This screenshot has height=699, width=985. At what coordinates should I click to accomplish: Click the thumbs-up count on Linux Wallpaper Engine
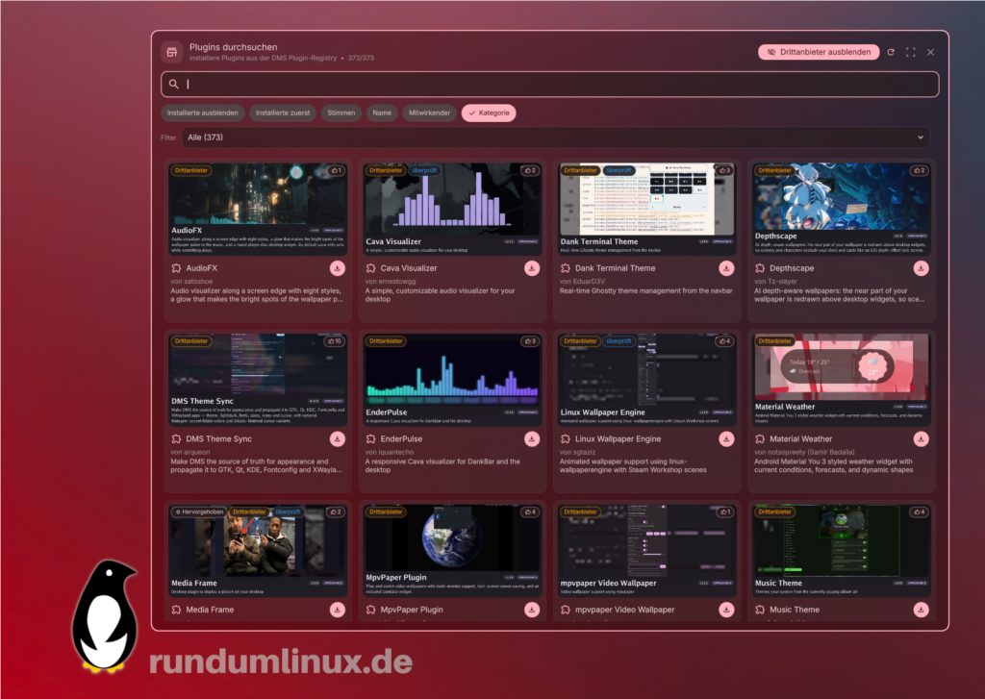point(725,341)
